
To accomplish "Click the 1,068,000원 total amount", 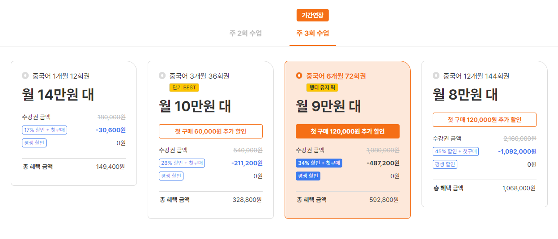I will [519, 188].
